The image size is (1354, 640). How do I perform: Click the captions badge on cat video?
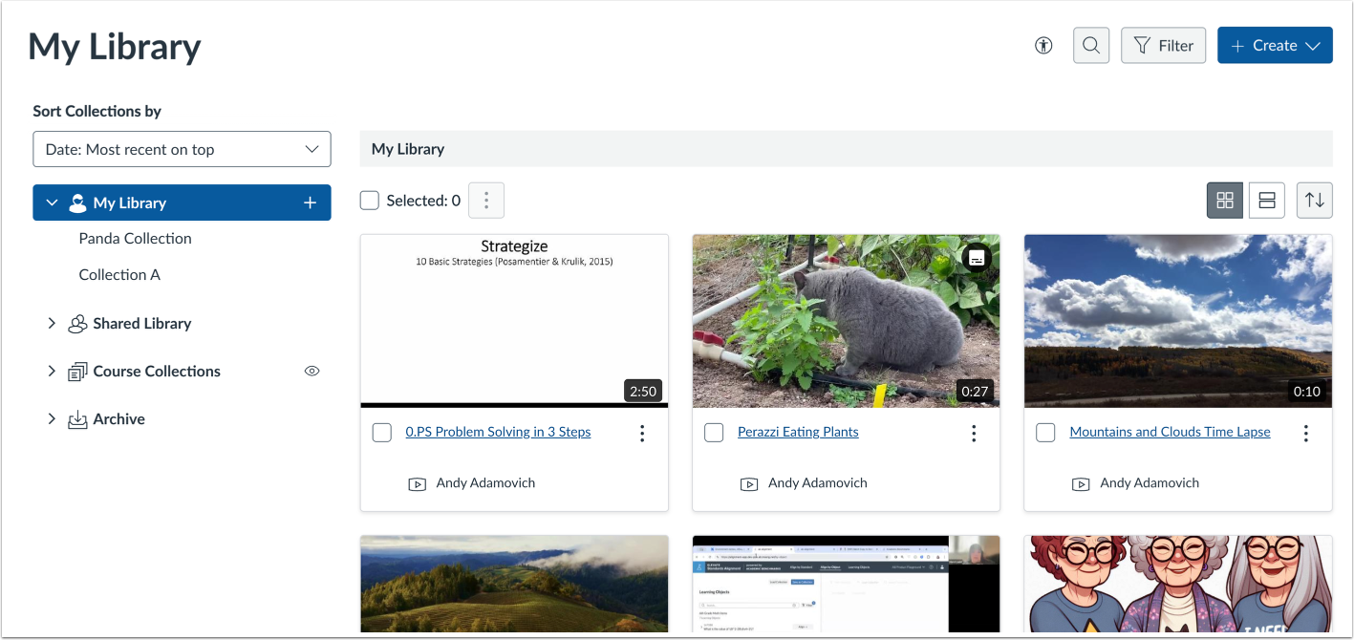976,258
